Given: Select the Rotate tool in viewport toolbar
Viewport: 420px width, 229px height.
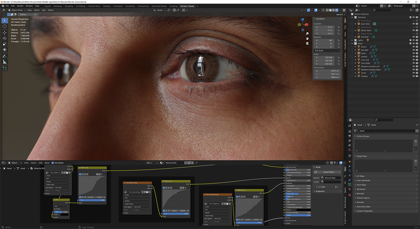Looking at the screenshot, I should click(x=5, y=38).
